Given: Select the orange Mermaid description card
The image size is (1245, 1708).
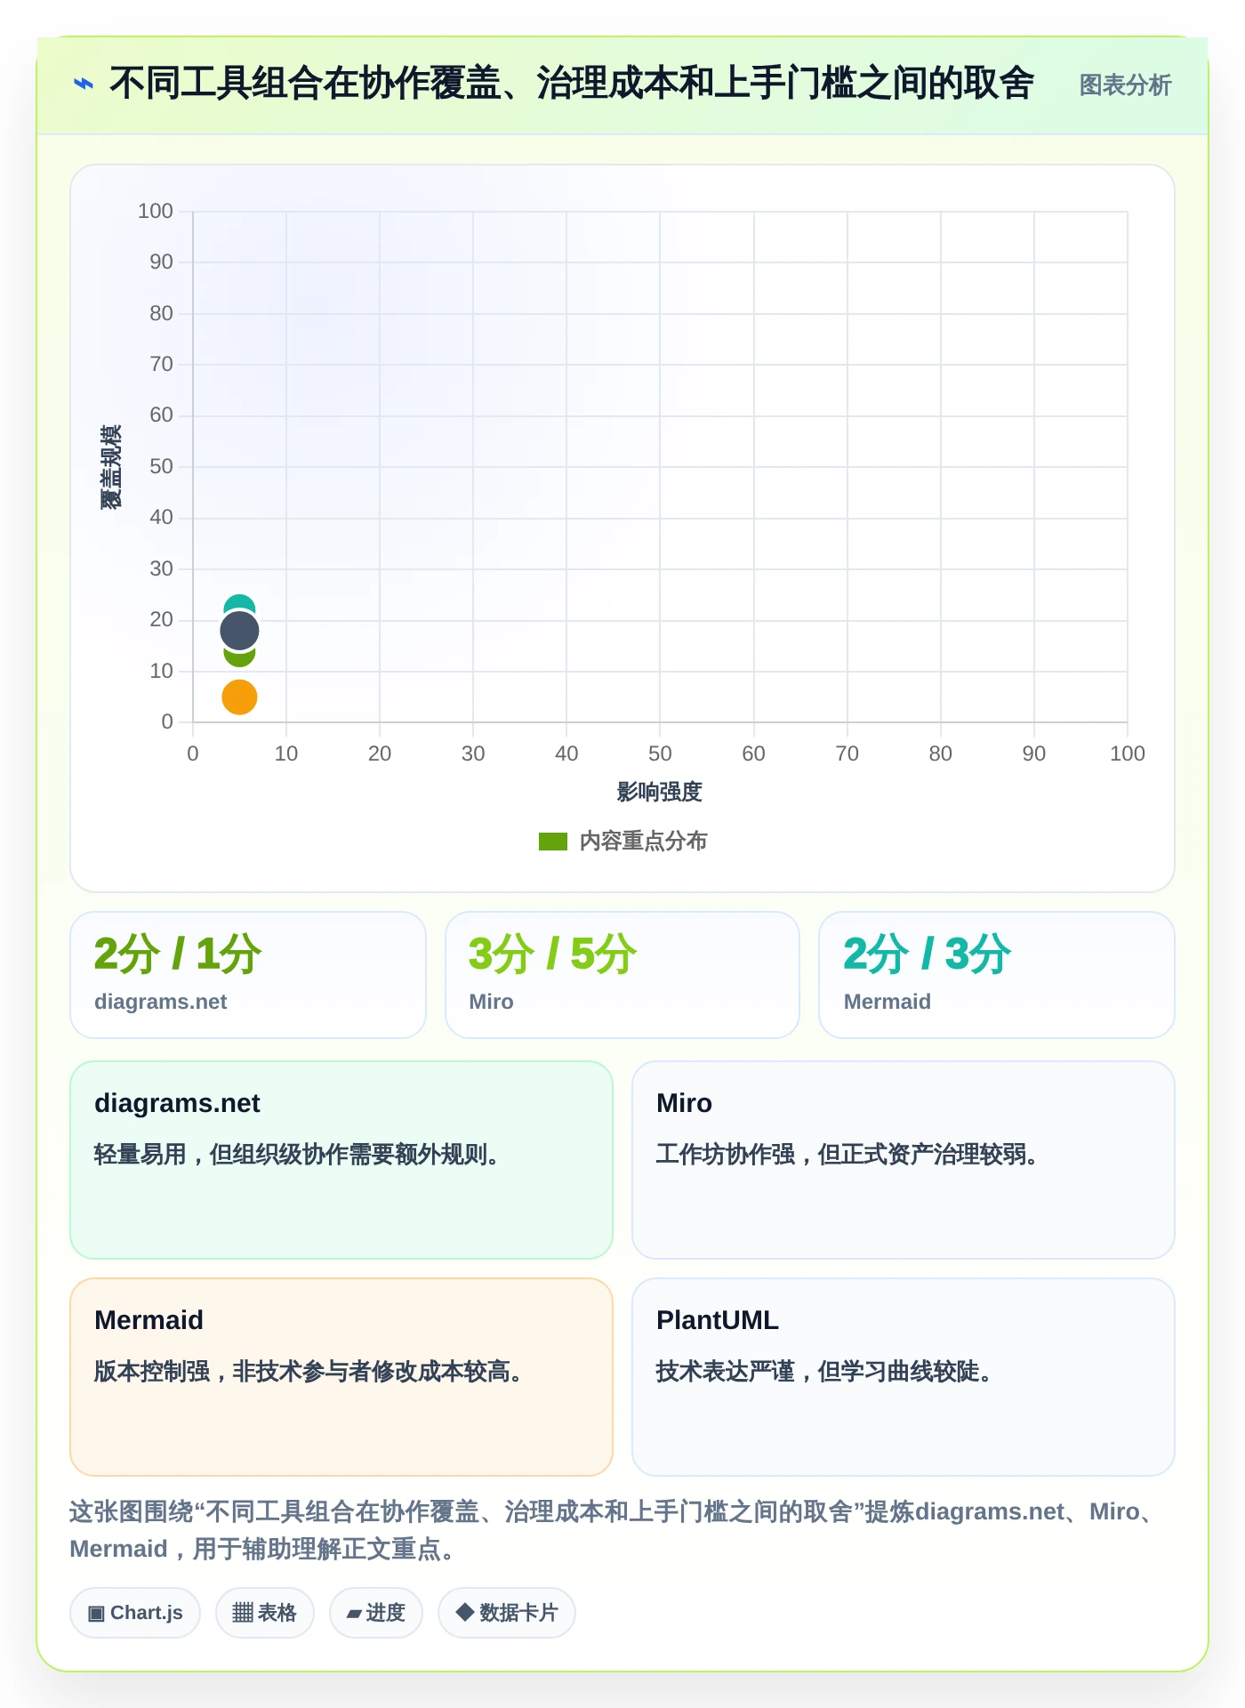Looking at the screenshot, I should tap(341, 1377).
